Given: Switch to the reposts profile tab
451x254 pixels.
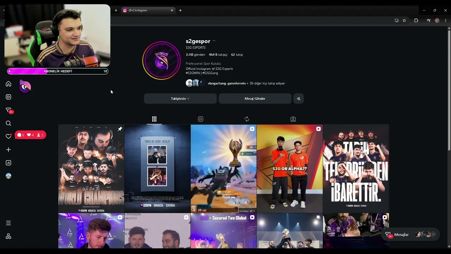Looking at the screenshot, I should pyautogui.click(x=247, y=119).
